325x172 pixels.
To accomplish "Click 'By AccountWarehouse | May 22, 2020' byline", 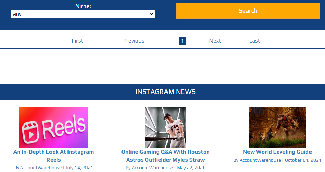I will point(165,168).
